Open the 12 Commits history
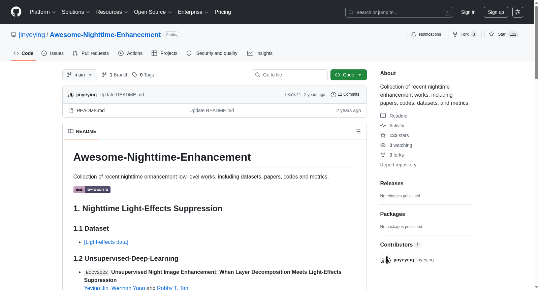The height and width of the screenshot is (290, 539). (x=345, y=95)
